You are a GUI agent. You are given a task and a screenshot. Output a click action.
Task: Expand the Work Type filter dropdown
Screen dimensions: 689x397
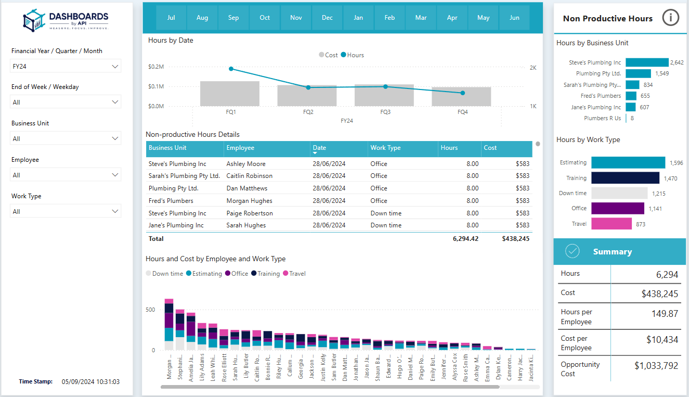tap(66, 212)
